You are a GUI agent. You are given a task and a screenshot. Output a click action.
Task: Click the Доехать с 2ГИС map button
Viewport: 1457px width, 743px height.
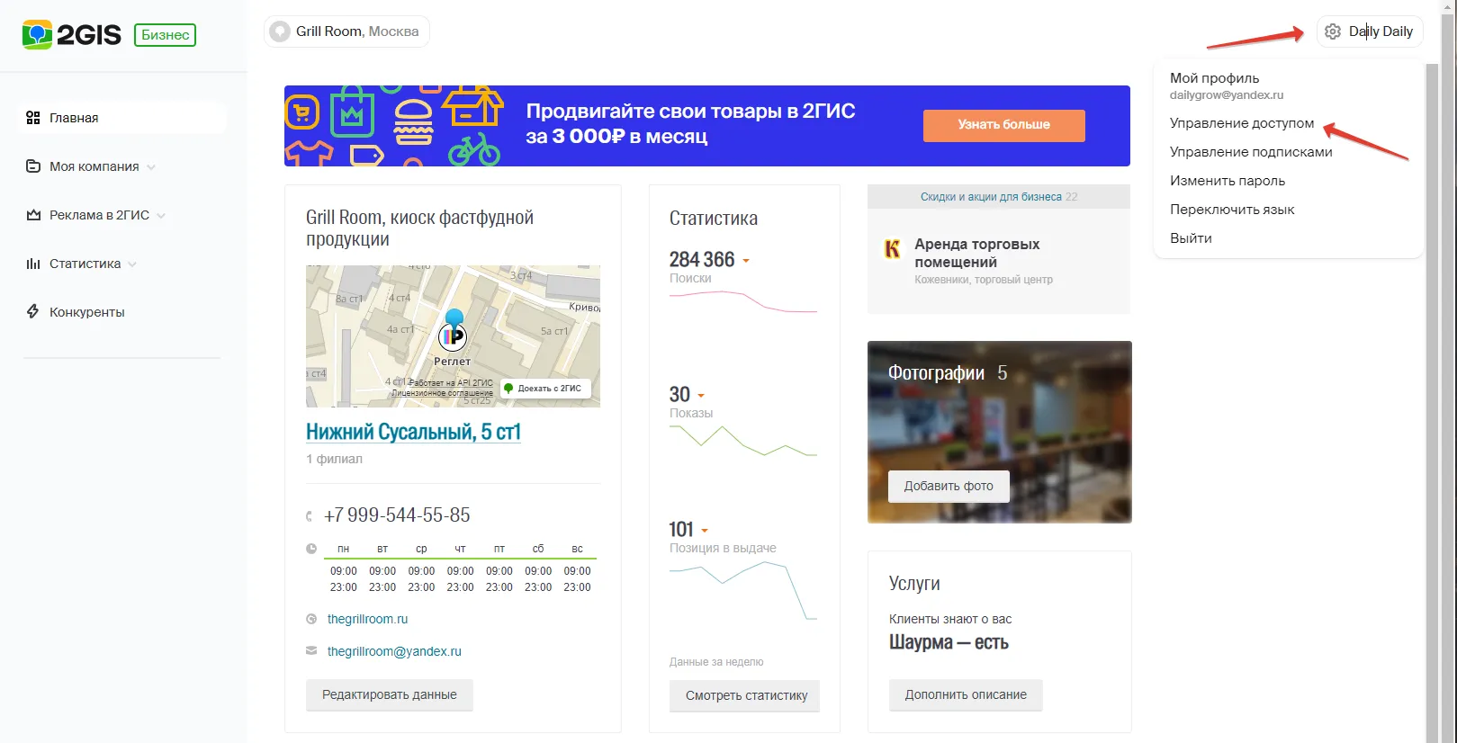(544, 389)
